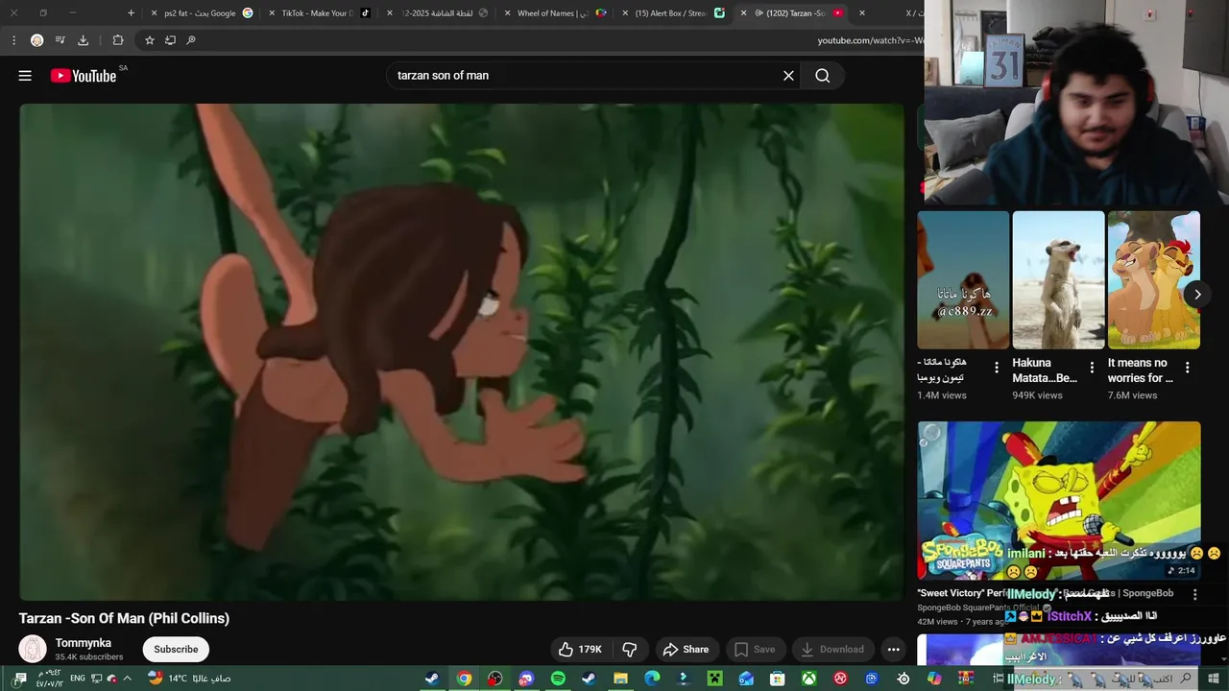Image resolution: width=1229 pixels, height=691 pixels.
Task: Close the Wheel of Names tab
Action: pos(507,13)
